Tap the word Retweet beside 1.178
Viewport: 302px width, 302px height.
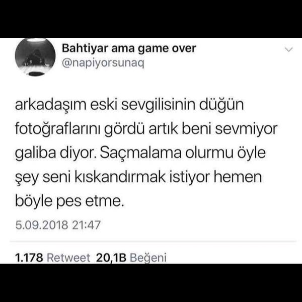click(x=68, y=258)
